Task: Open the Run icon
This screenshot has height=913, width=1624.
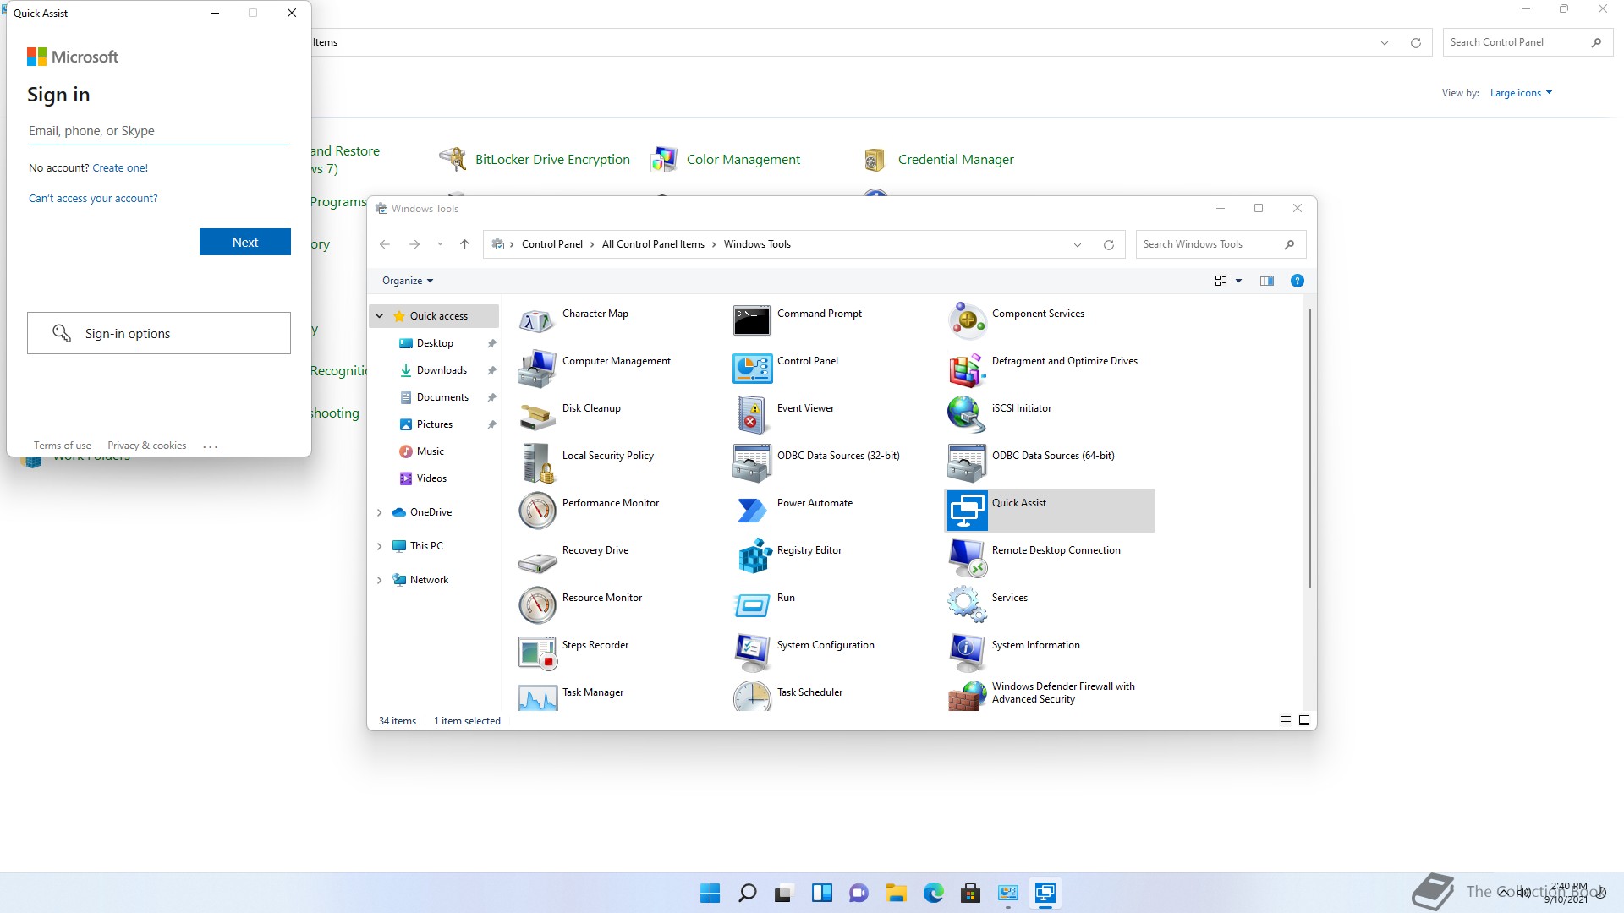Action: tap(752, 605)
